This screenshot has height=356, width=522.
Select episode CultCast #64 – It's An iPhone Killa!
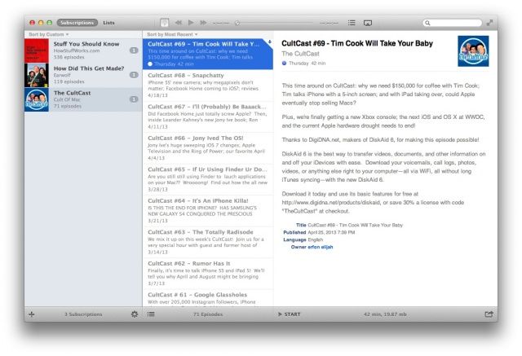tap(208, 211)
